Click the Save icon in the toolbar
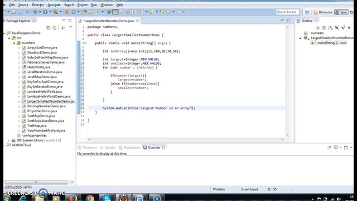 [x=13, y=12]
